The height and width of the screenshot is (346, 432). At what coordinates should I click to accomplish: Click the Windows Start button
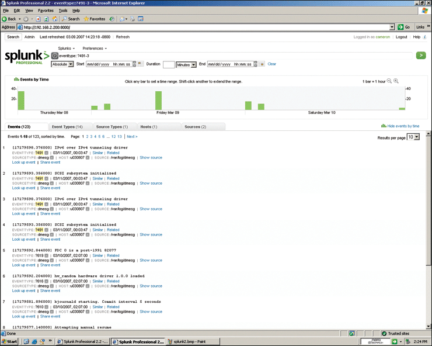[x=9, y=341]
